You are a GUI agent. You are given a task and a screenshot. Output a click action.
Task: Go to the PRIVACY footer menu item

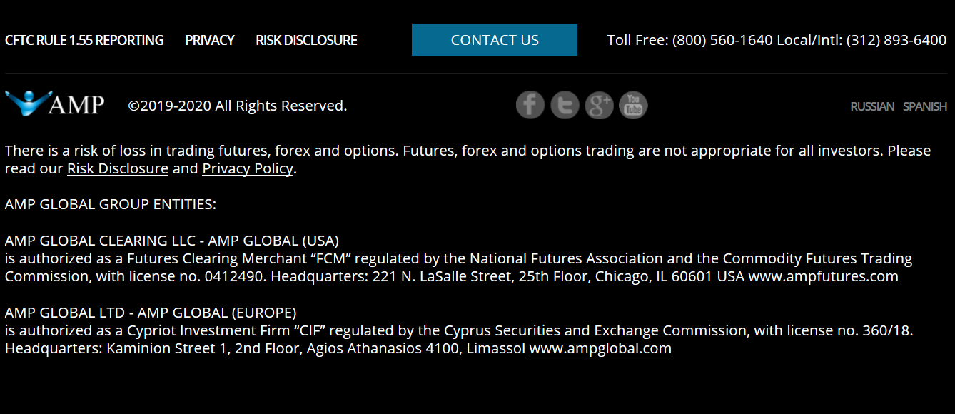pos(210,40)
